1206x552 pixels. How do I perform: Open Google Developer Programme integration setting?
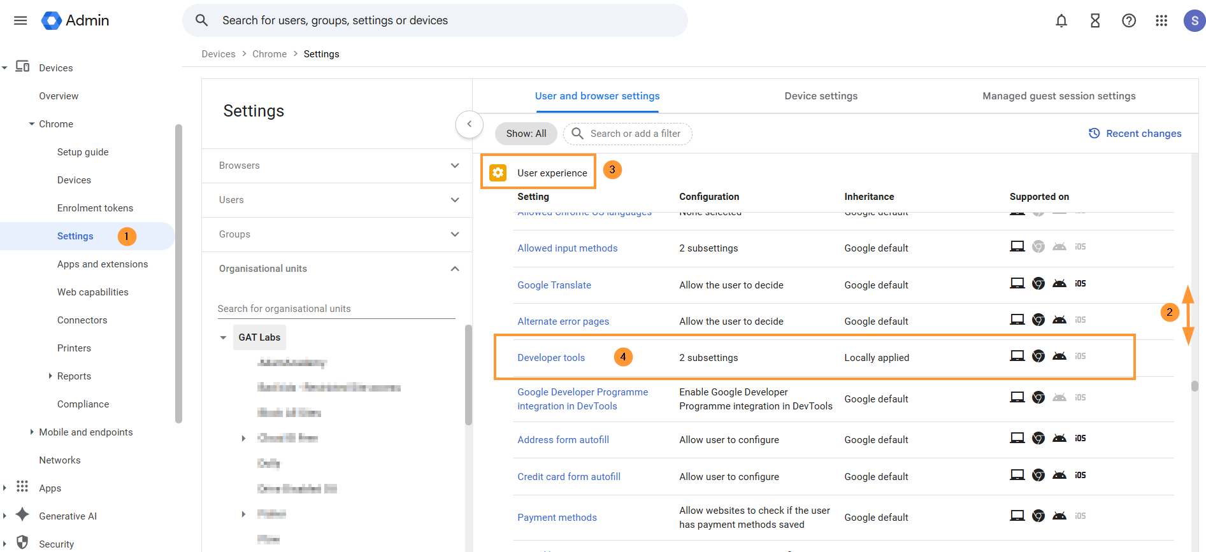pos(583,399)
